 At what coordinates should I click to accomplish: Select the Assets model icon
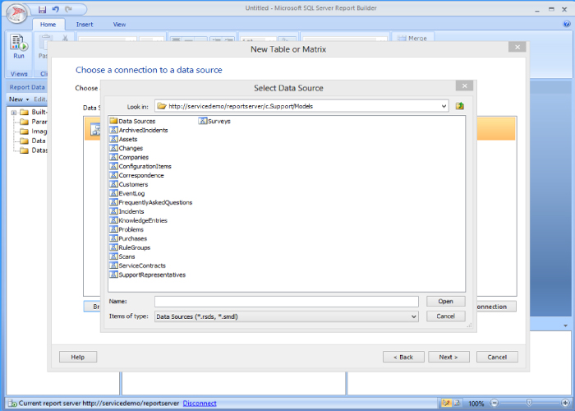click(114, 139)
